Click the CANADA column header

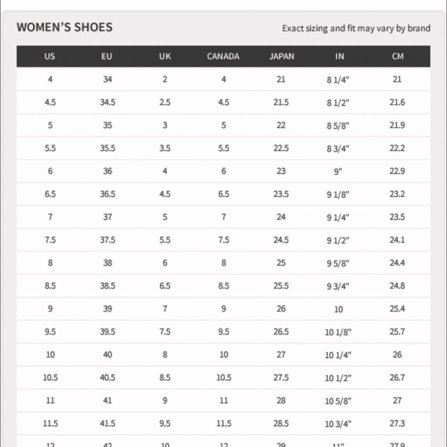(223, 56)
